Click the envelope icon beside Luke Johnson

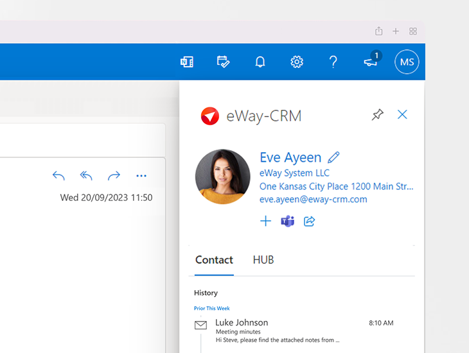pos(200,325)
